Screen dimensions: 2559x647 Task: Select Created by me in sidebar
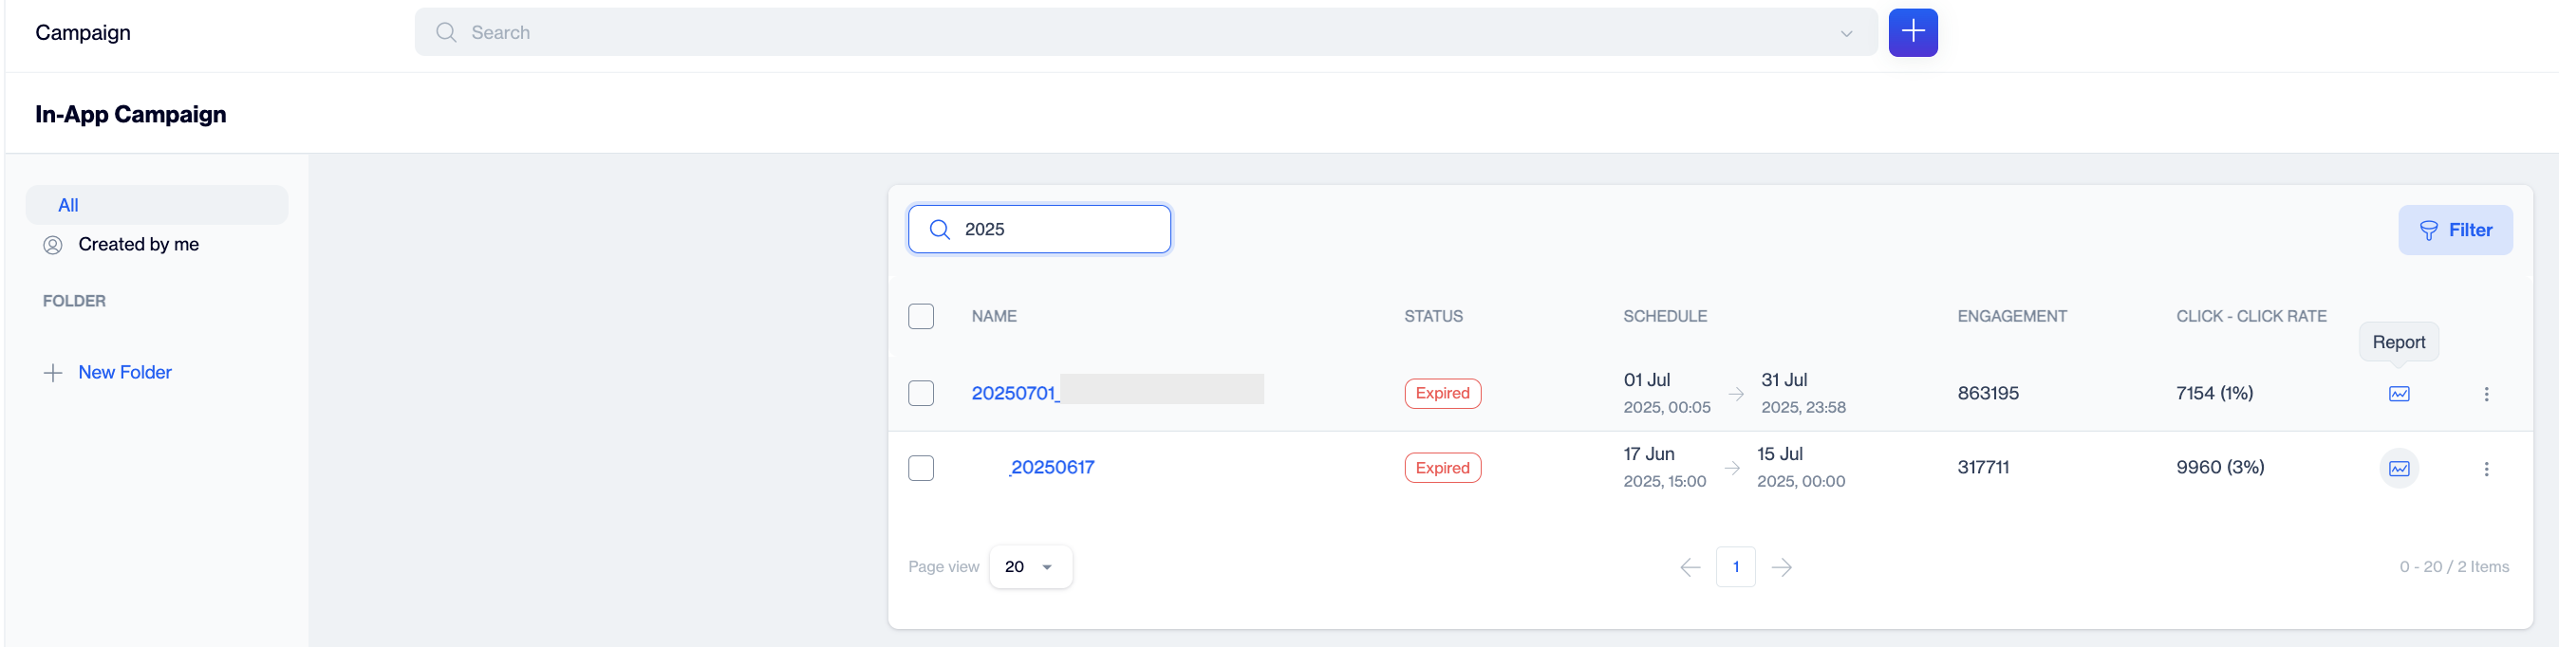[138, 244]
